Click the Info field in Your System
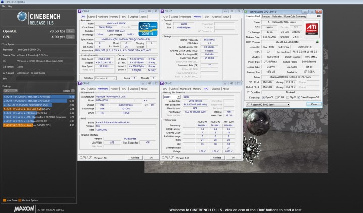The width and height of the screenshot is (363, 213). click(45, 79)
